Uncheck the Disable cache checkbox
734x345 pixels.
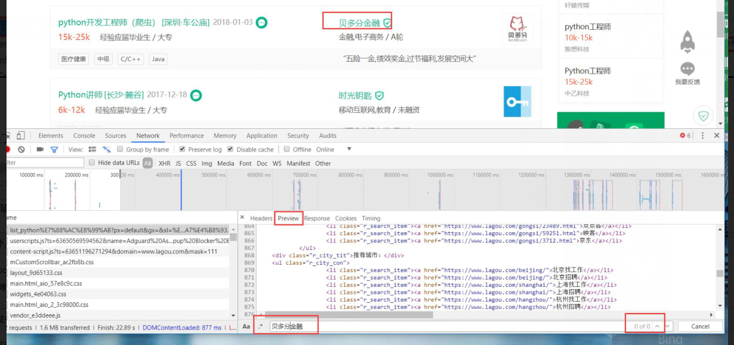click(230, 149)
